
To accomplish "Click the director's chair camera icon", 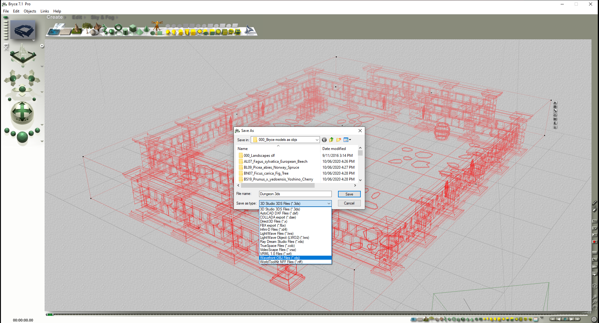I will (6, 47).
